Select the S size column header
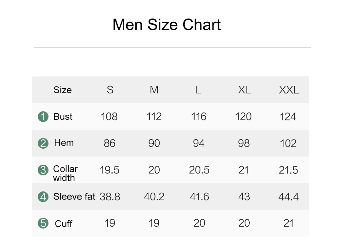This screenshot has width=340, height=248. [110, 90]
